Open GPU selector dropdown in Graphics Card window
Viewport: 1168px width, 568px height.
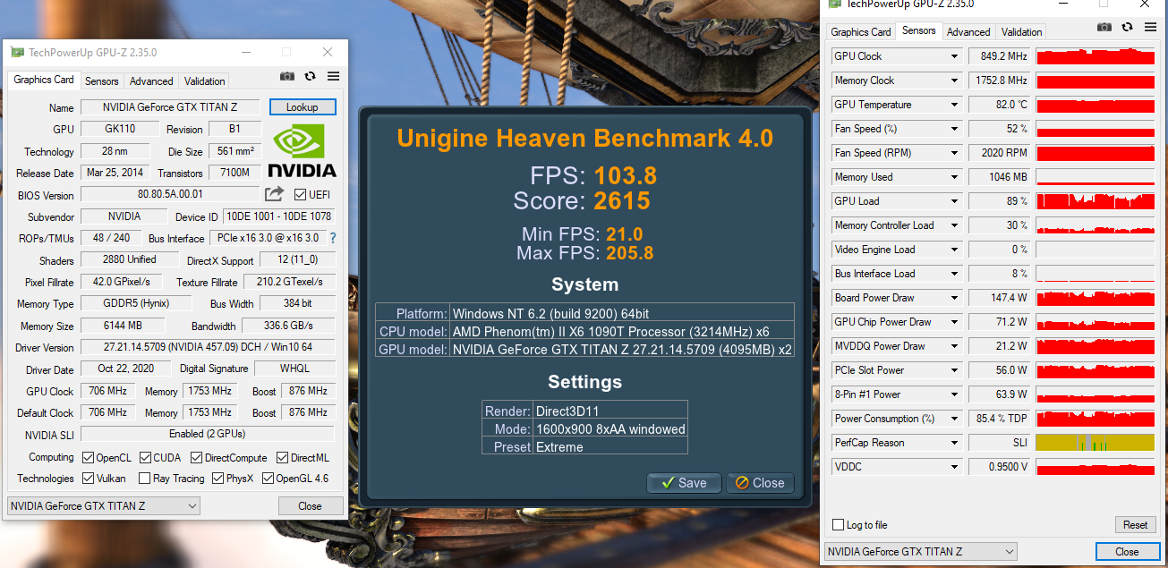pyautogui.click(x=104, y=506)
